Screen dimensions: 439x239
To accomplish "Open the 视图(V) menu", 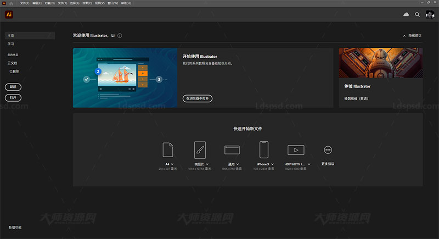I will coord(100,3).
